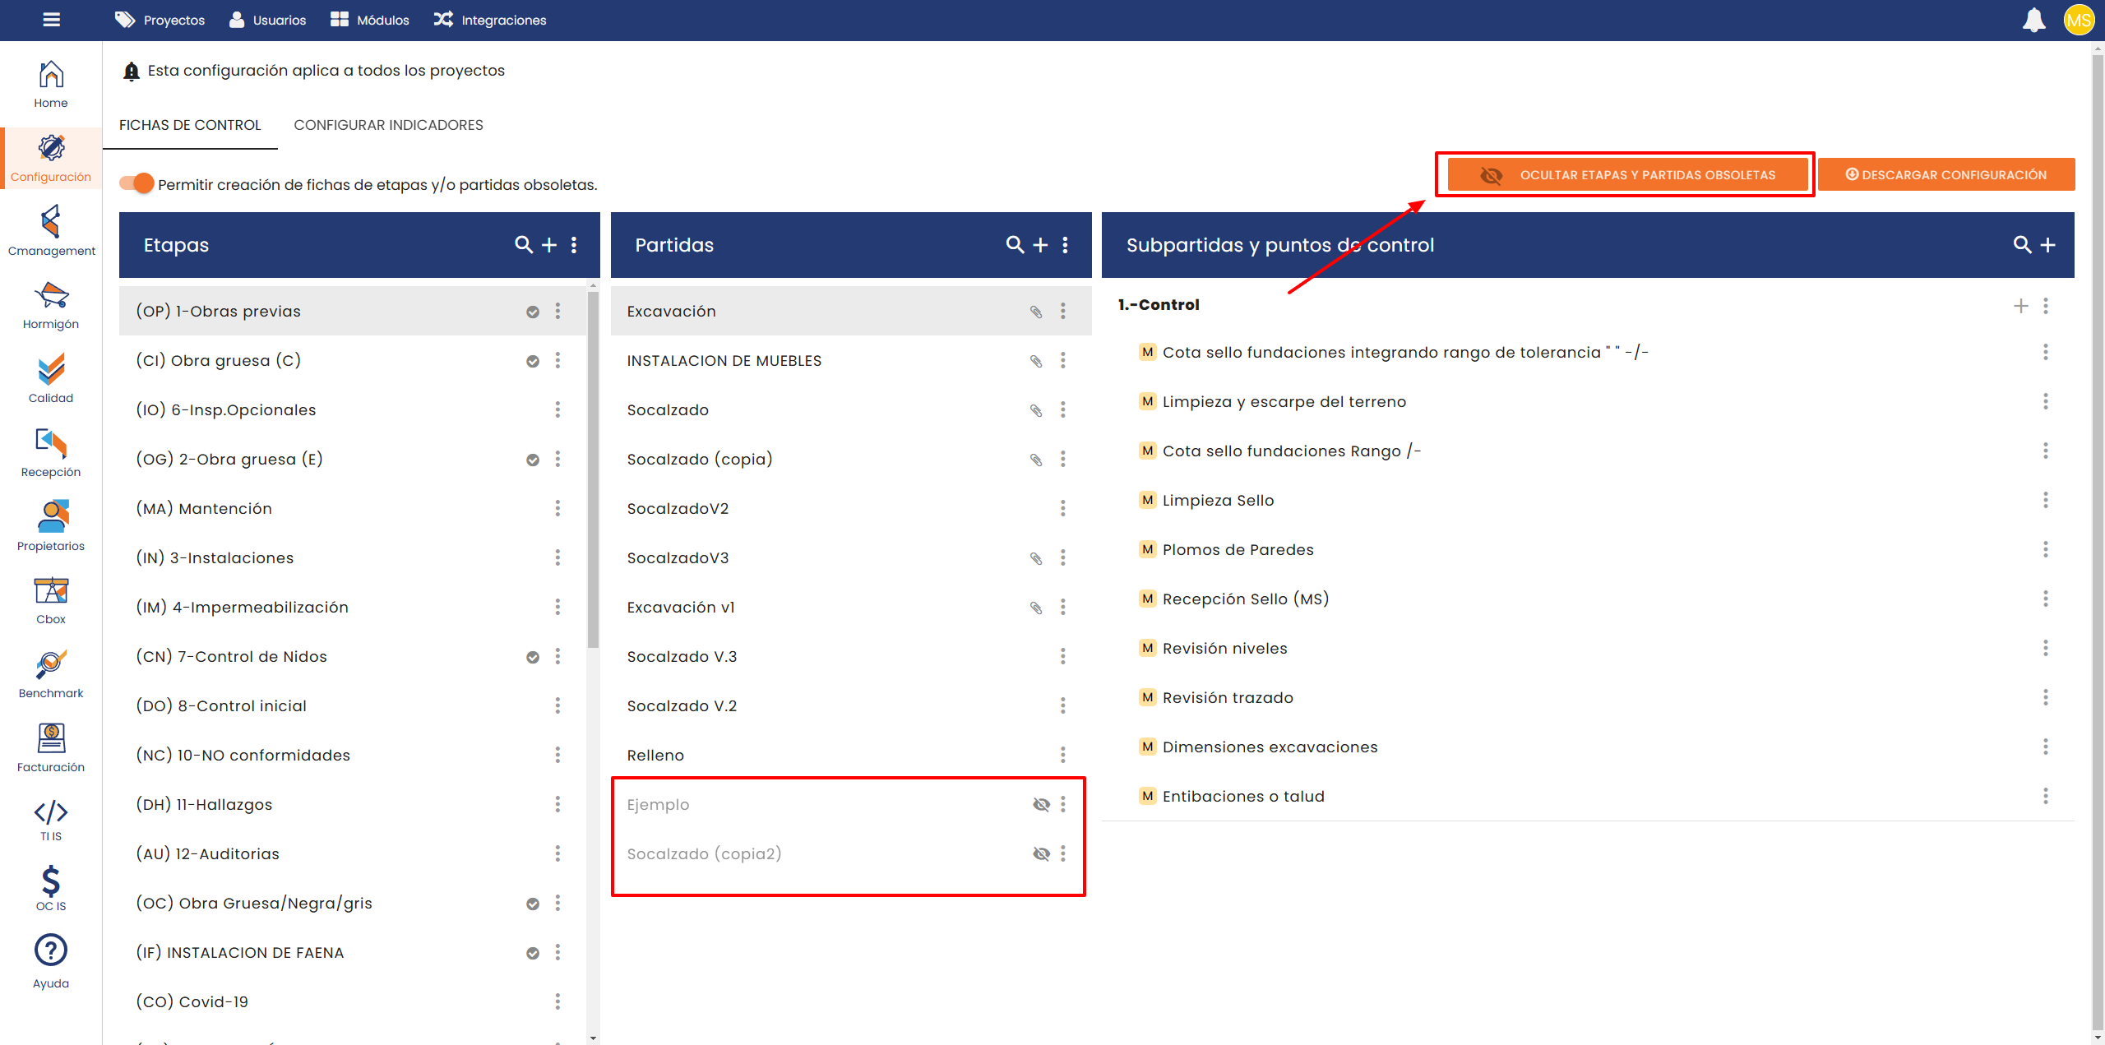Click Ocultar etapas y partidas obsoletas button
The width and height of the screenshot is (2105, 1045).
coord(1627,174)
